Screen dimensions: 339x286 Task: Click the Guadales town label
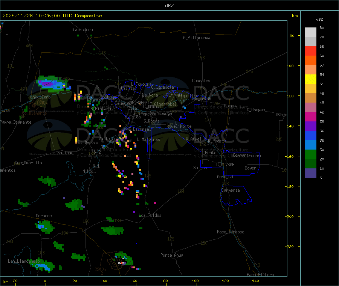201,81
